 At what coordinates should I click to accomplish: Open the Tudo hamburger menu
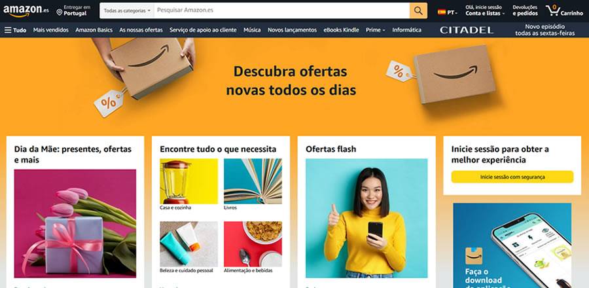(16, 30)
